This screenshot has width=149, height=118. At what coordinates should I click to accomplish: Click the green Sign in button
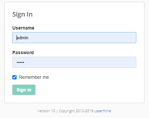click(x=24, y=90)
